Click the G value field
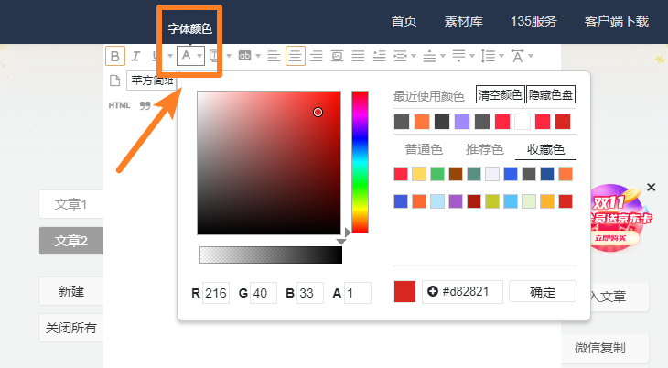This screenshot has width=668, height=368. pyautogui.click(x=264, y=293)
